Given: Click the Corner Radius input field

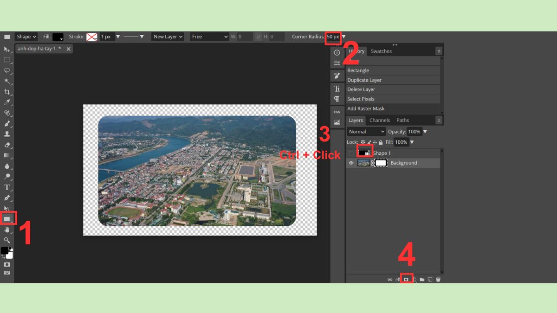Looking at the screenshot, I should point(333,37).
